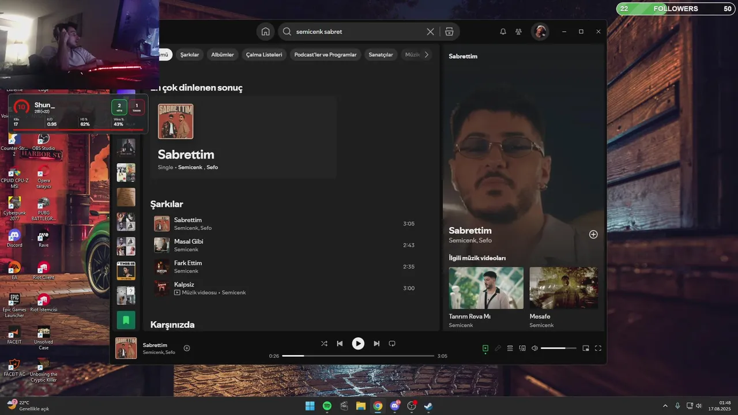
Task: Open the profile avatar menu
Action: (540, 32)
